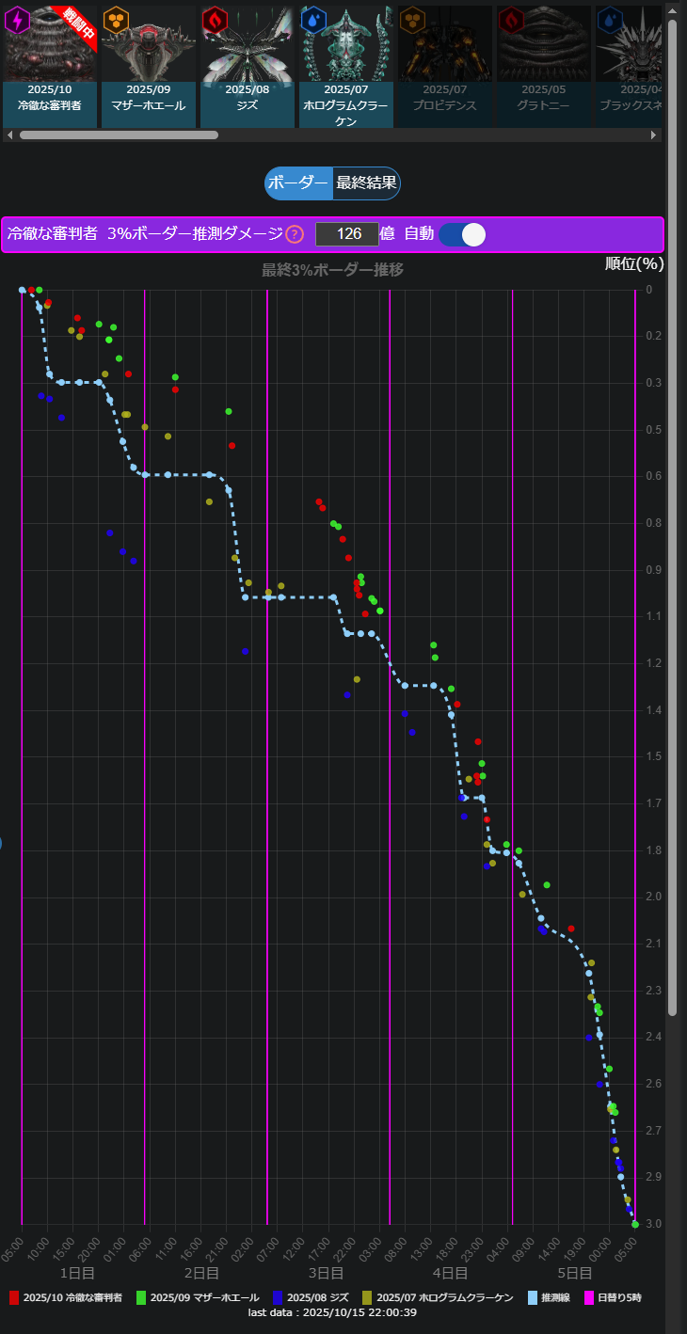This screenshot has height=1334, width=687.
Task: Open the border damage help question icon
Action: (295, 234)
